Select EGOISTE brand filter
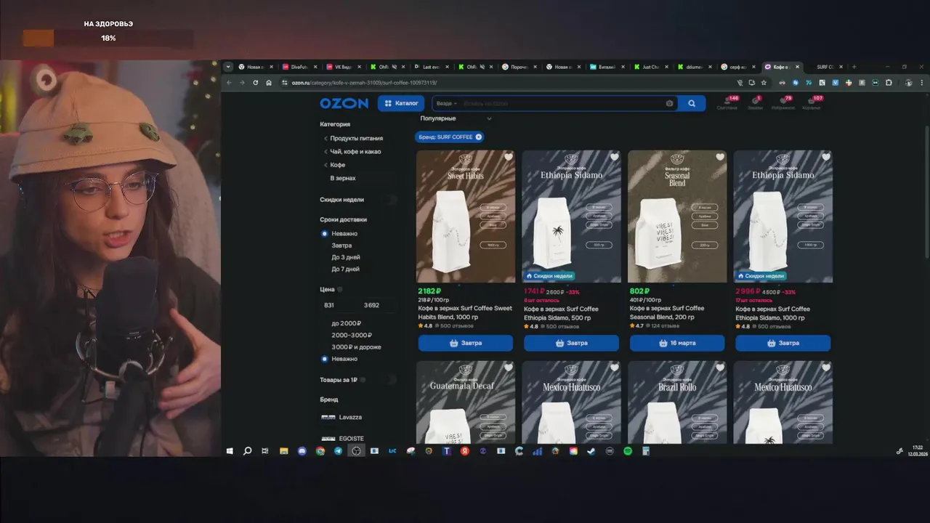This screenshot has width=930, height=523. 351,439
